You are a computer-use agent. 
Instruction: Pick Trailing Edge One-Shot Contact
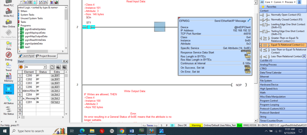pos(283,33)
